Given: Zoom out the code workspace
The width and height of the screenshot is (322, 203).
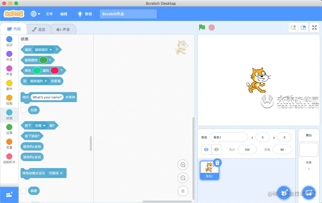Looking at the screenshot, I should pos(183,178).
